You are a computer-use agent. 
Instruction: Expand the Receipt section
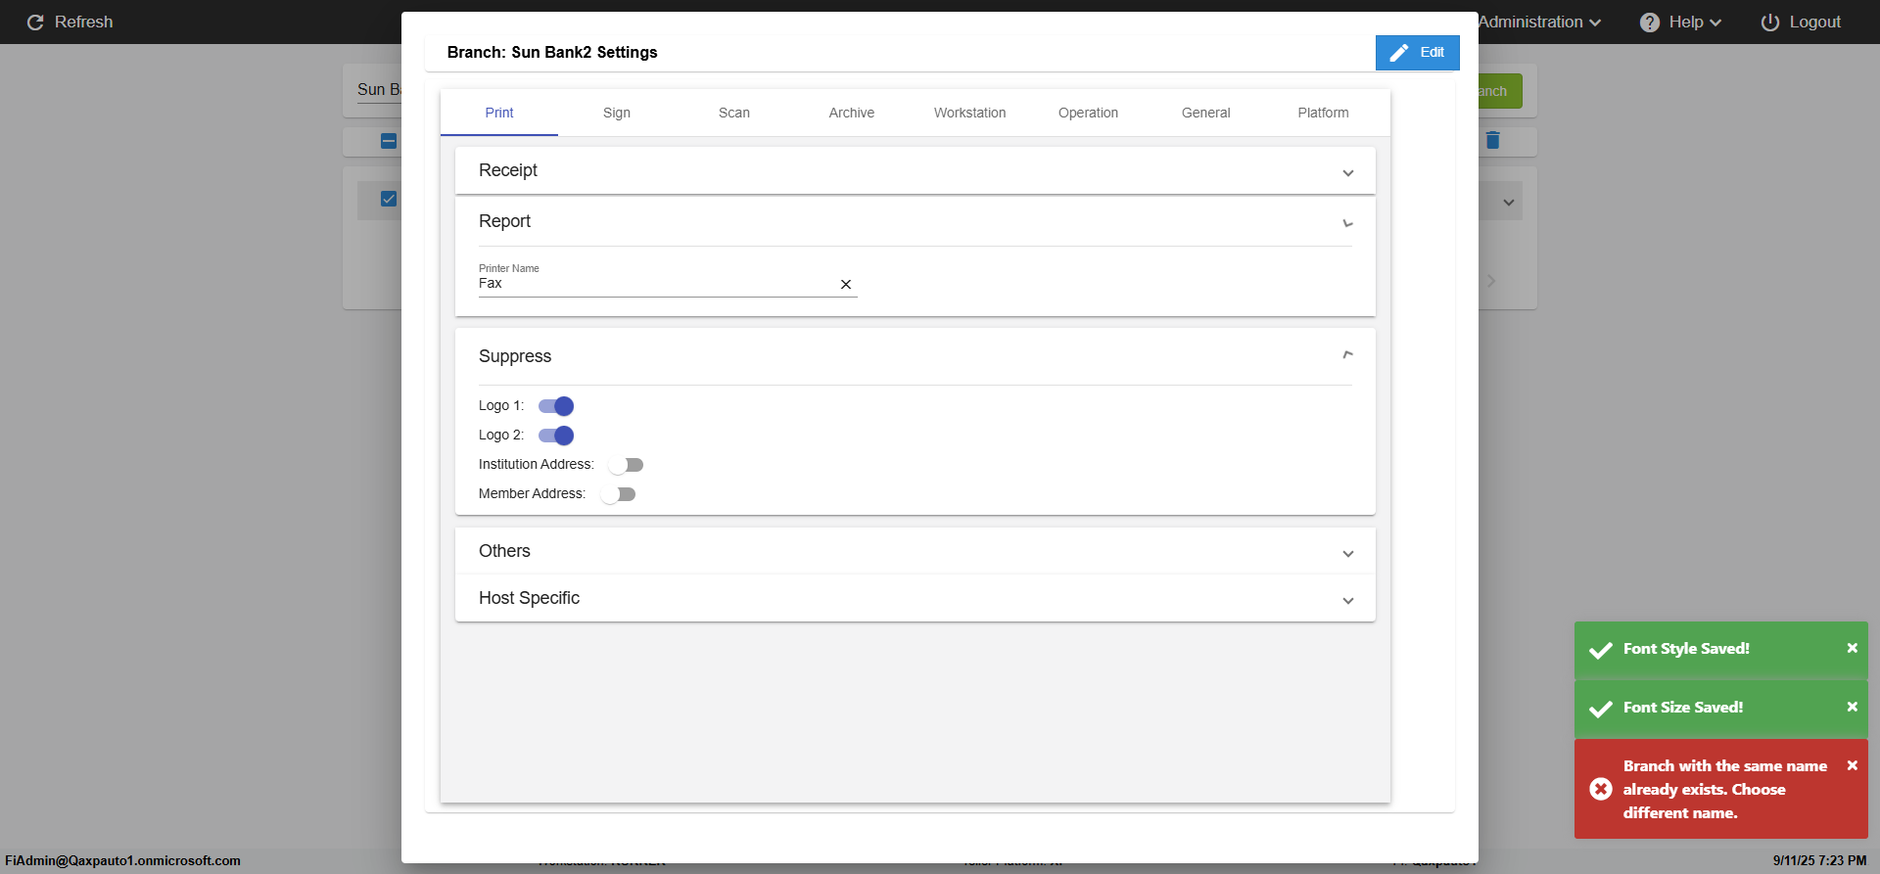[x=1347, y=172]
